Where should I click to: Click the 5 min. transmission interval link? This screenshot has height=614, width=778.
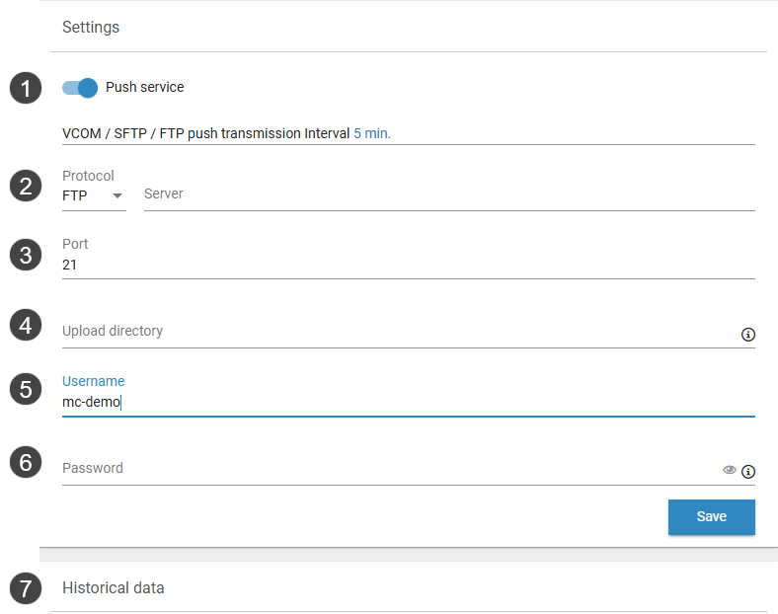coord(372,133)
